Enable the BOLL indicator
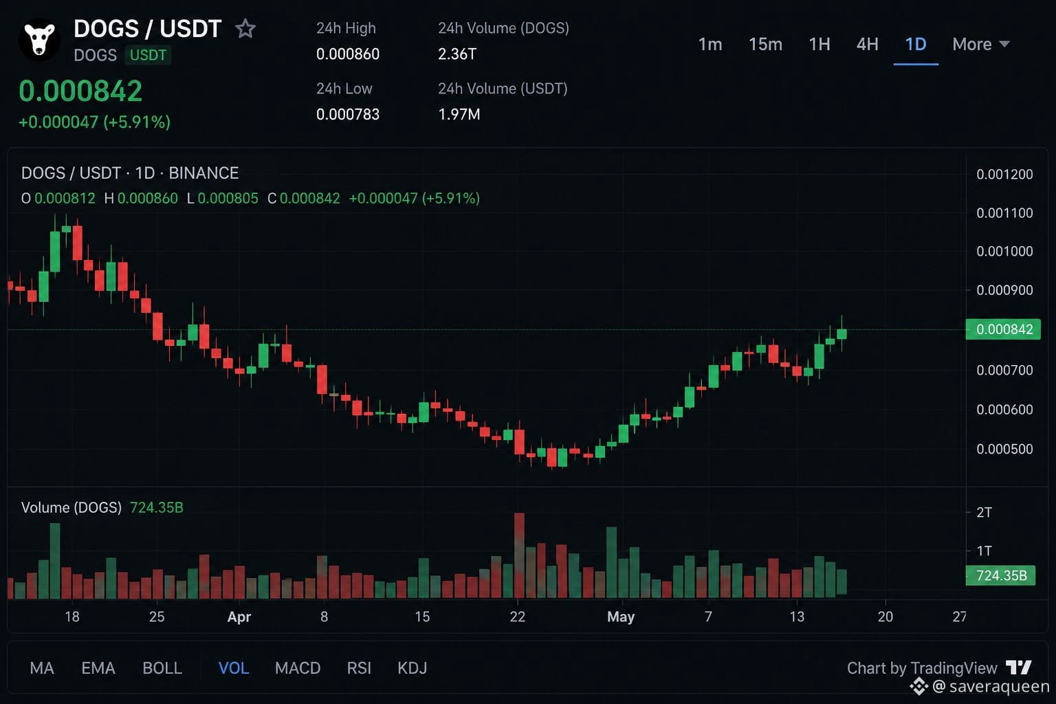The image size is (1056, 704). point(162,668)
